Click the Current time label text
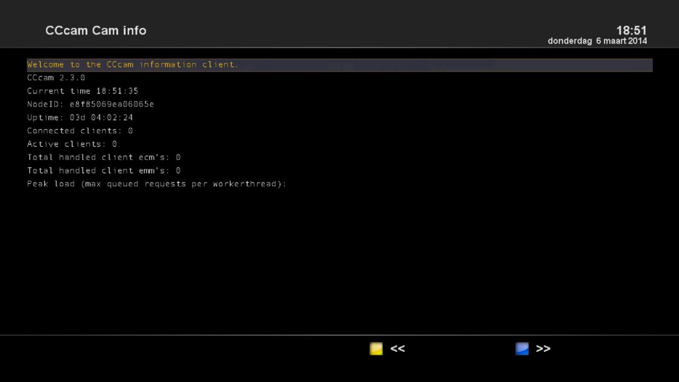Image resolution: width=679 pixels, height=382 pixels. click(x=59, y=91)
